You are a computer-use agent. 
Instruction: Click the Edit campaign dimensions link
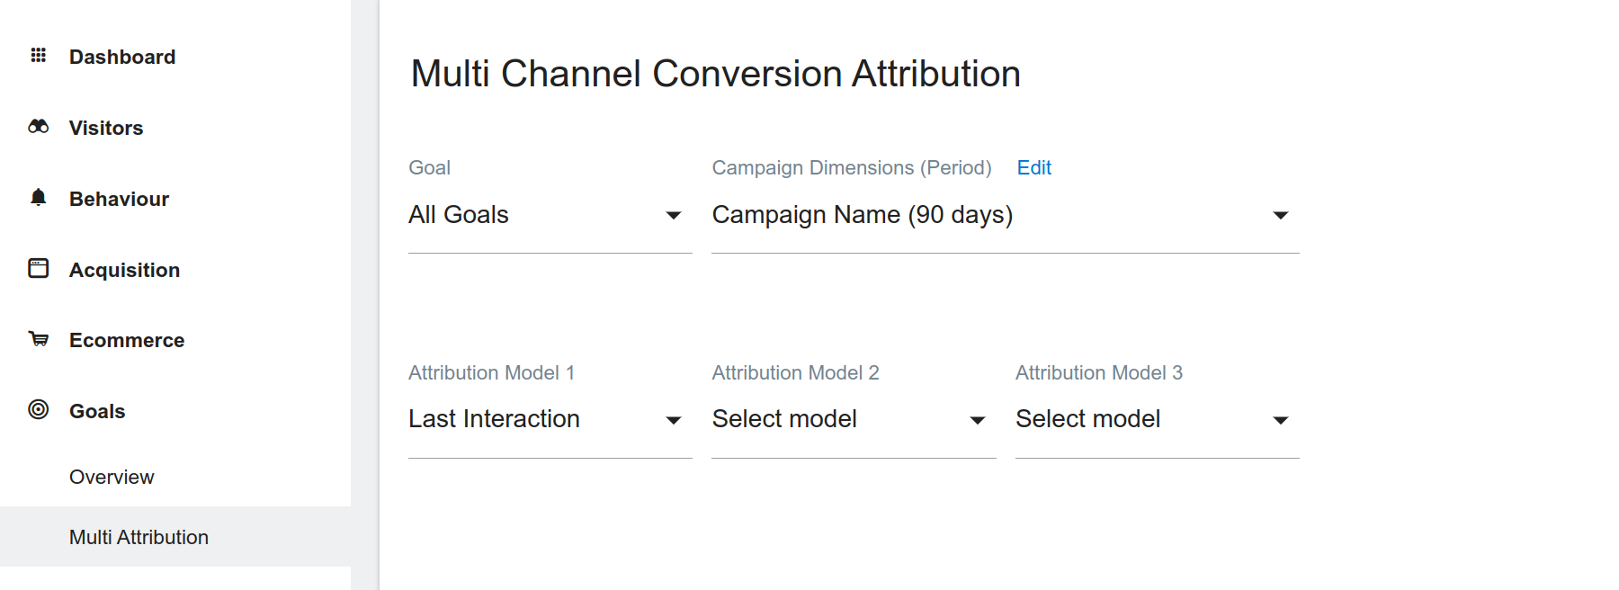(1033, 168)
